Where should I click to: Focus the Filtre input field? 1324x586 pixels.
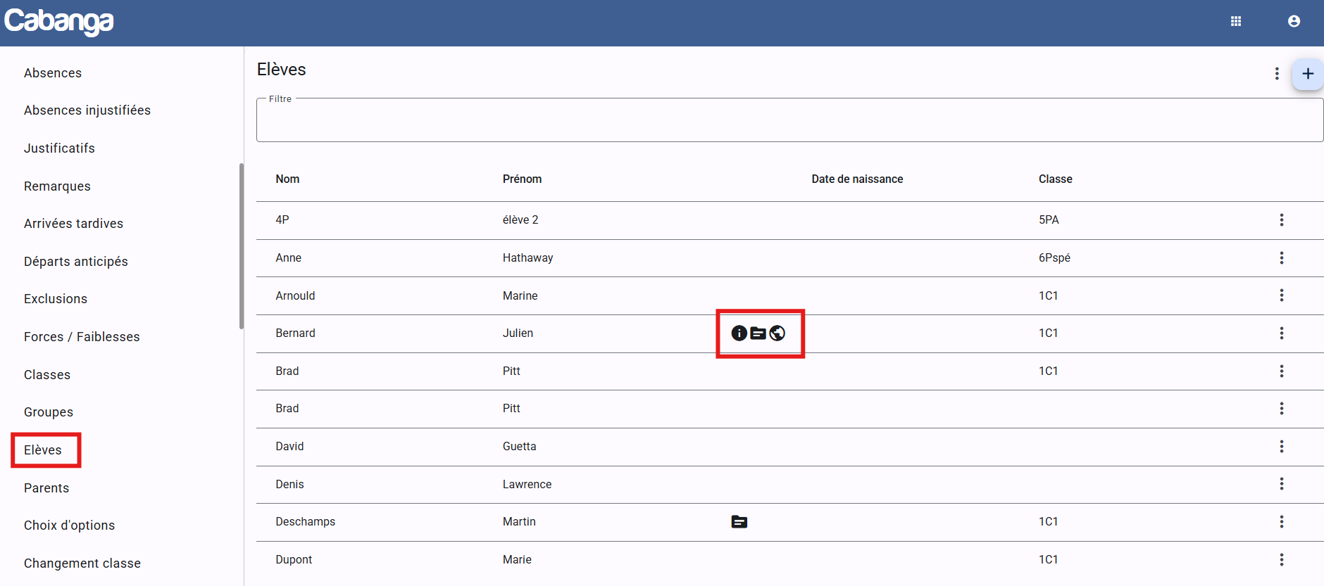click(789, 120)
